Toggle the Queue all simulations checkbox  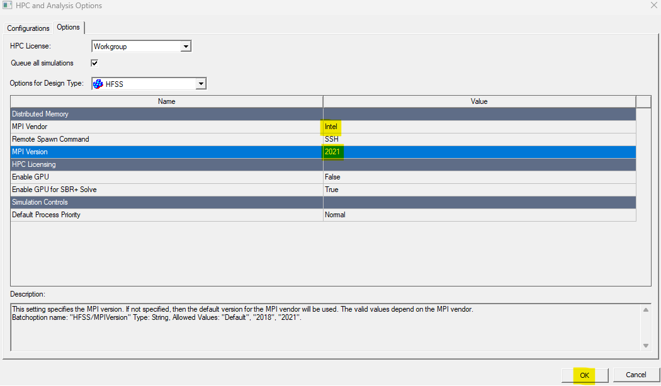[x=94, y=63]
